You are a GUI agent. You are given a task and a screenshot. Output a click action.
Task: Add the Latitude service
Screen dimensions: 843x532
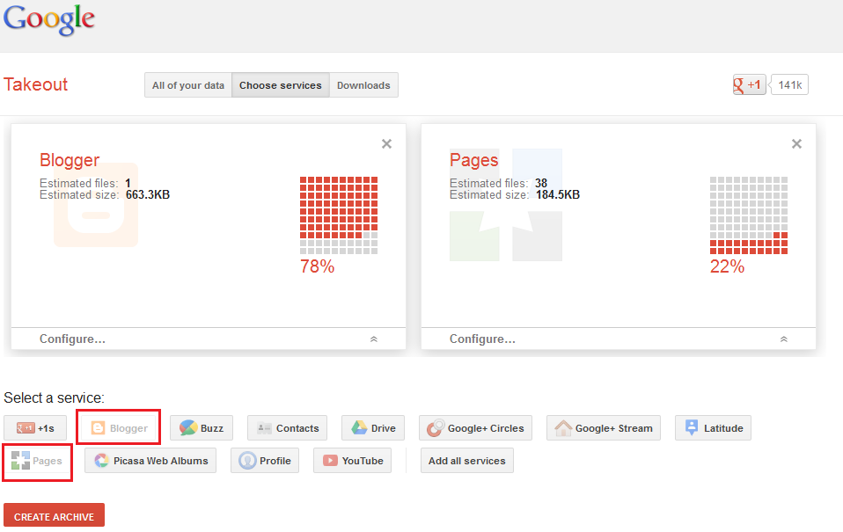pyautogui.click(x=714, y=427)
